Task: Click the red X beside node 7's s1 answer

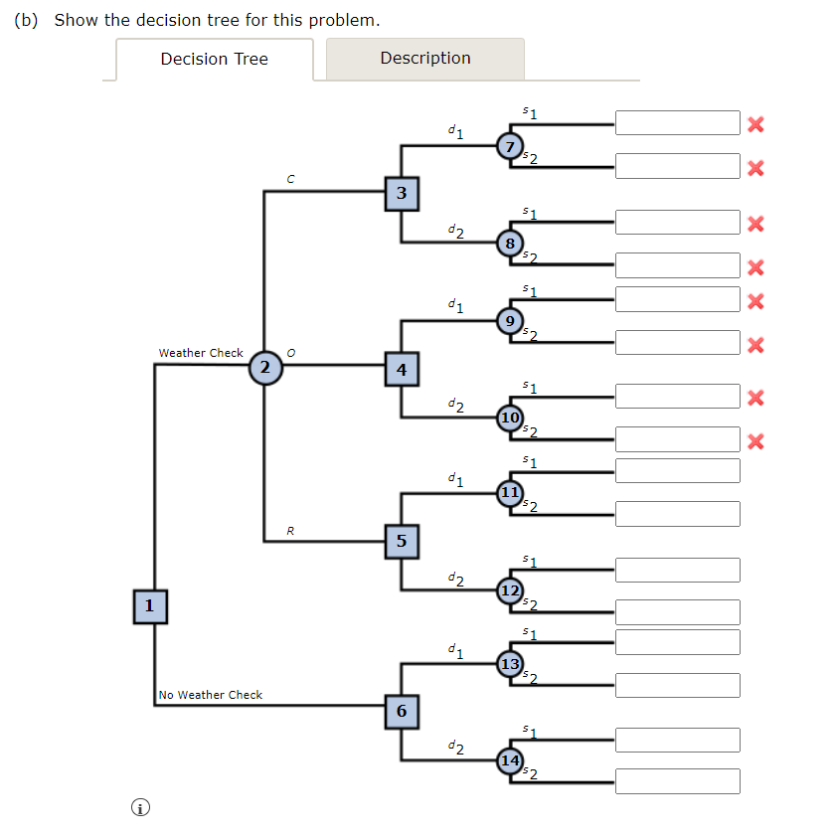Action: (x=755, y=122)
